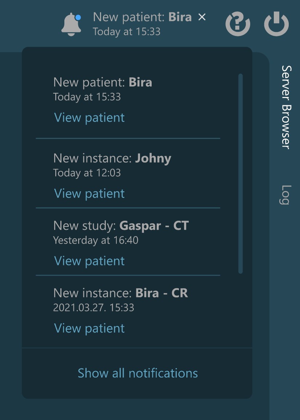
Task: Select the New instance: Johny notification title
Action: click(x=112, y=158)
